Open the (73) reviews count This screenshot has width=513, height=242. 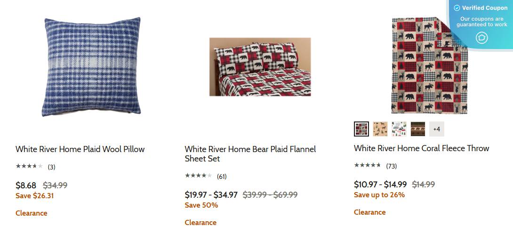pos(391,166)
